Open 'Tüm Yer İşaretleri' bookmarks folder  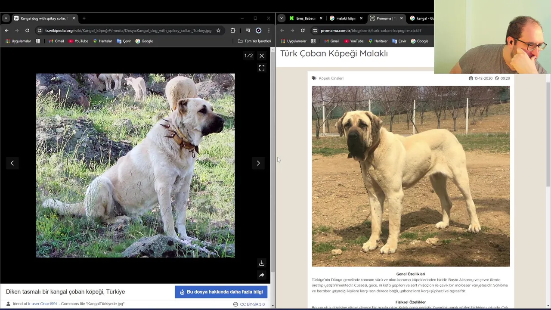(254, 41)
